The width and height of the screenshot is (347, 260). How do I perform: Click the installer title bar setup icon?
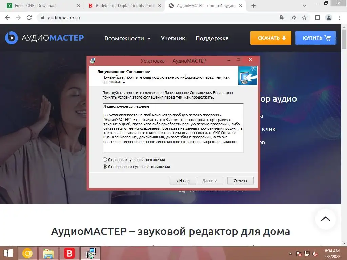coord(93,61)
